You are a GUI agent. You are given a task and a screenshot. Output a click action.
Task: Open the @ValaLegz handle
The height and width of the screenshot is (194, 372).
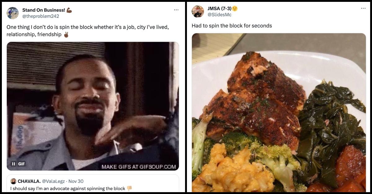point(53,181)
